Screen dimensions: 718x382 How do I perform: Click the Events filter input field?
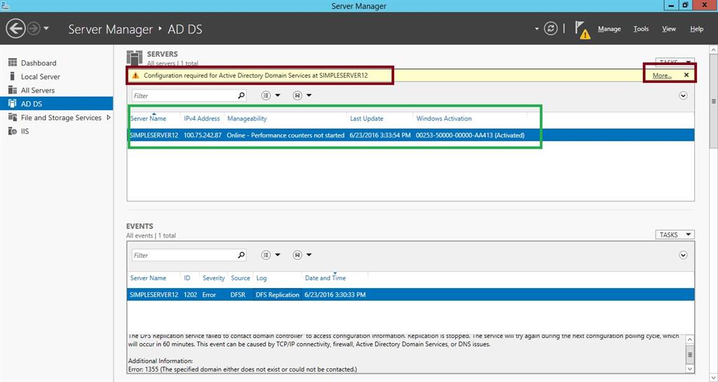tap(184, 255)
